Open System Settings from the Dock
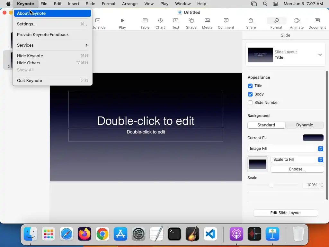The height and width of the screenshot is (247, 329). point(138,234)
